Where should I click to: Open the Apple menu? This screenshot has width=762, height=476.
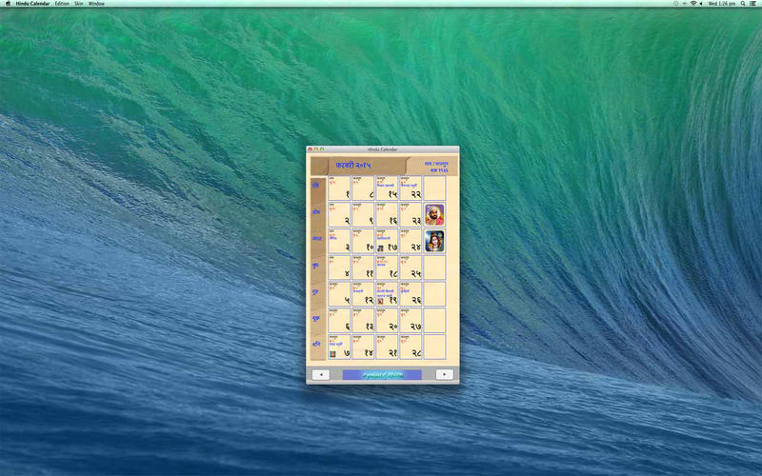click(8, 4)
